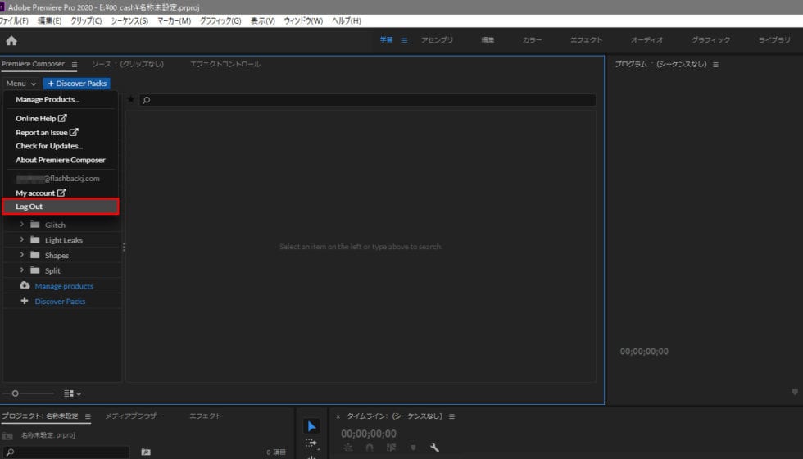This screenshot has width=803, height=459.
Task: Open Premiere Composer panel menu icon
Action: coord(75,65)
